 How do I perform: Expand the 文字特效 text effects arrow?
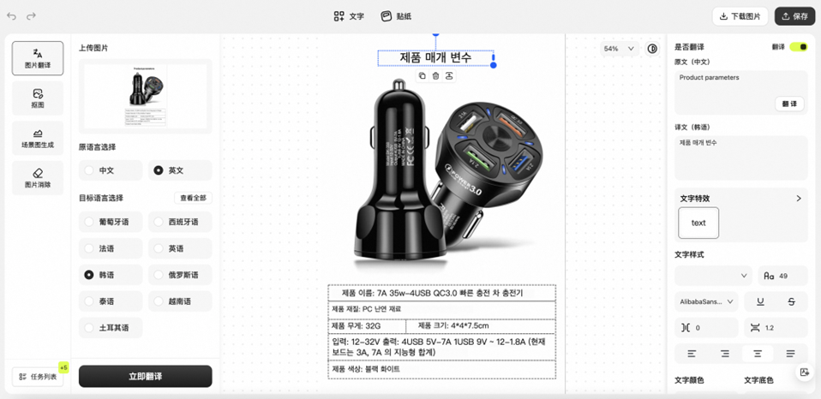[799, 198]
